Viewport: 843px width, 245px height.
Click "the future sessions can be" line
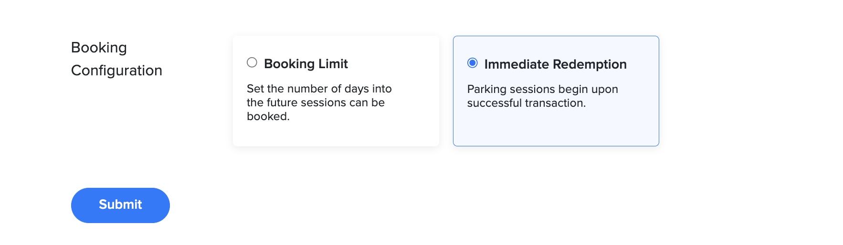(316, 102)
